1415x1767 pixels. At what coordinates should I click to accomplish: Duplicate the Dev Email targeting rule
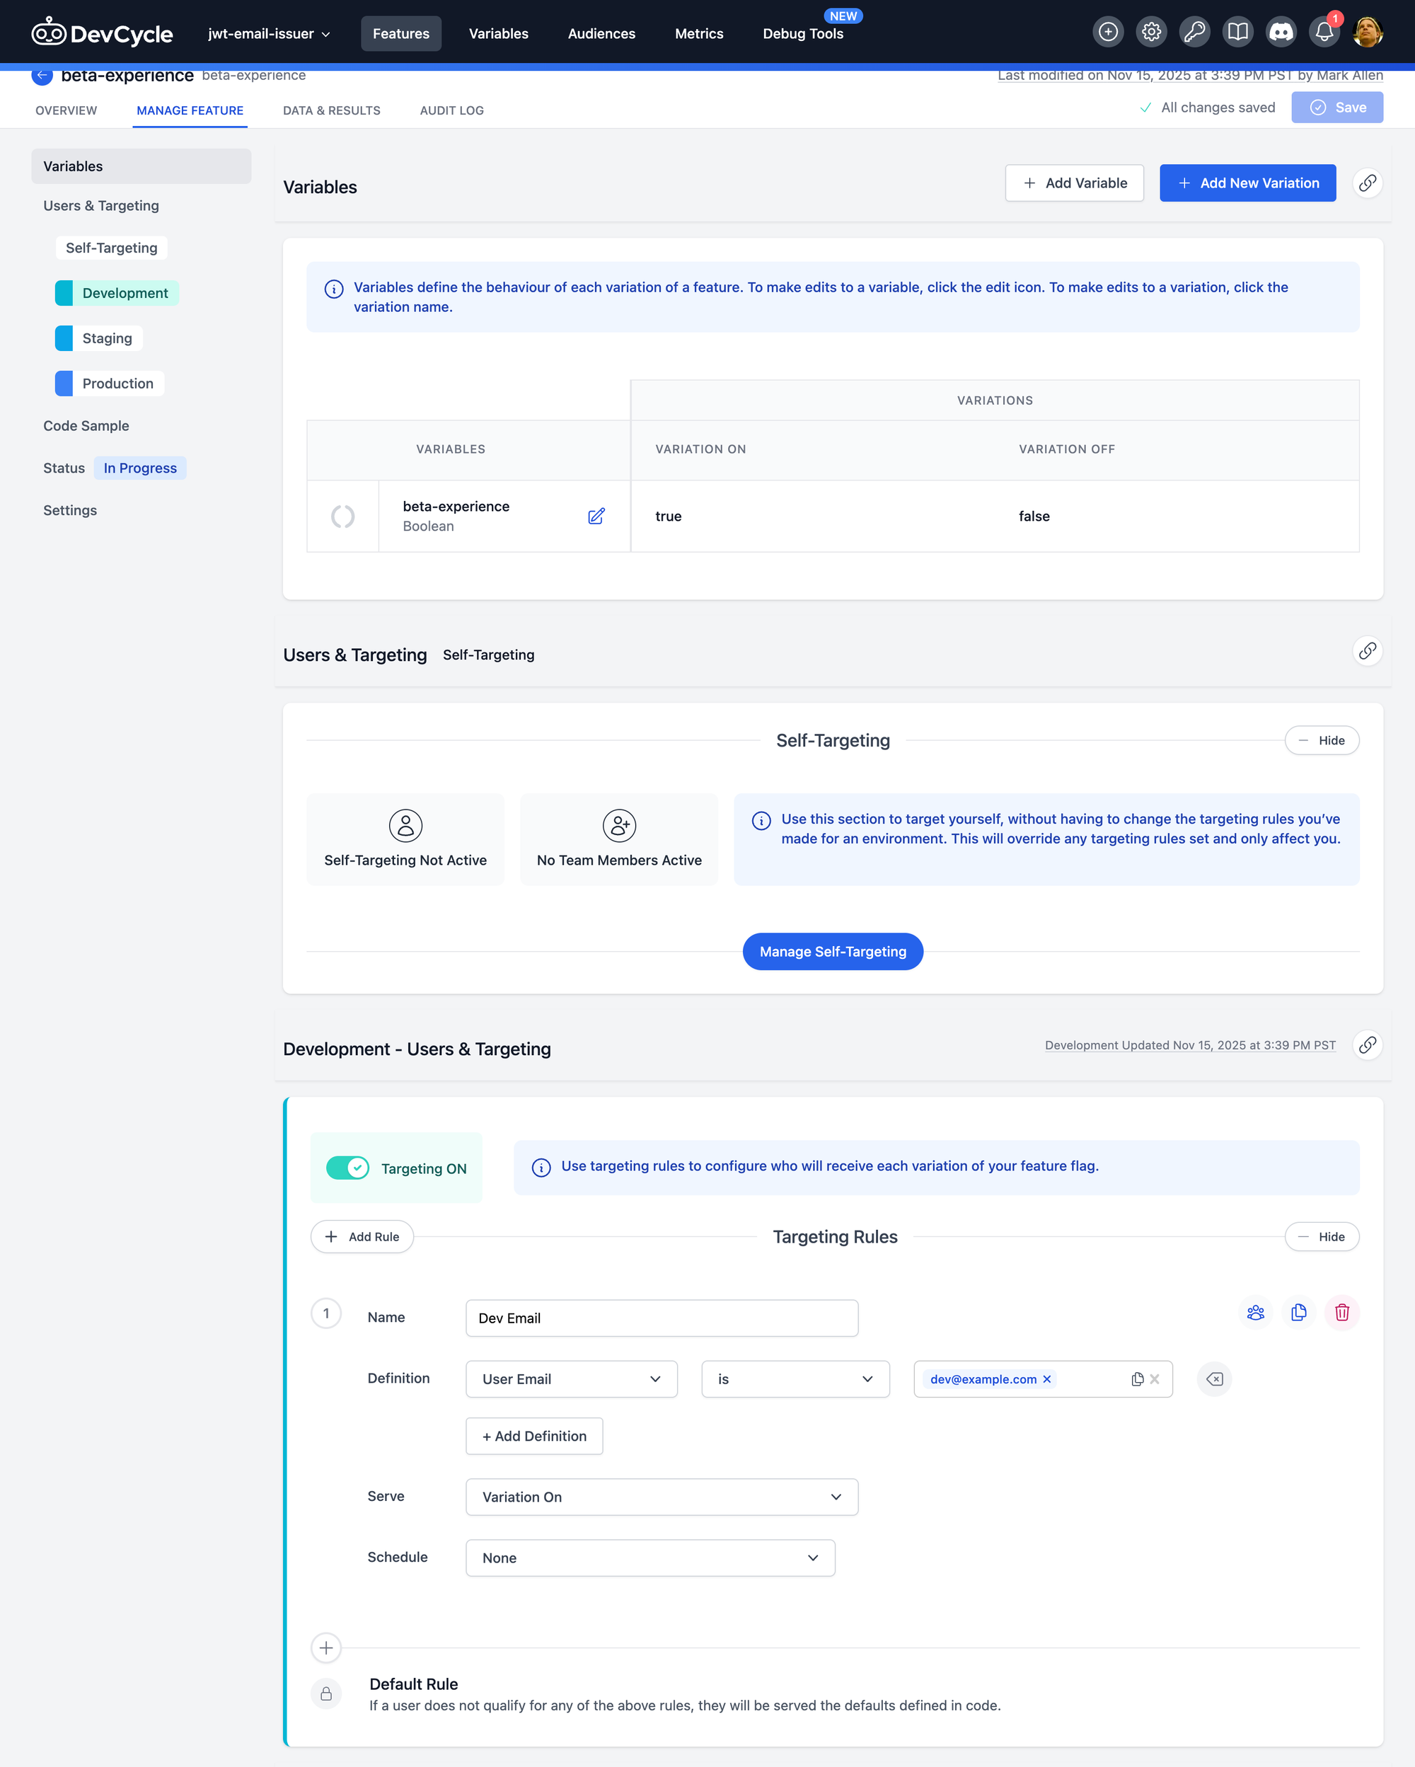(1299, 1313)
